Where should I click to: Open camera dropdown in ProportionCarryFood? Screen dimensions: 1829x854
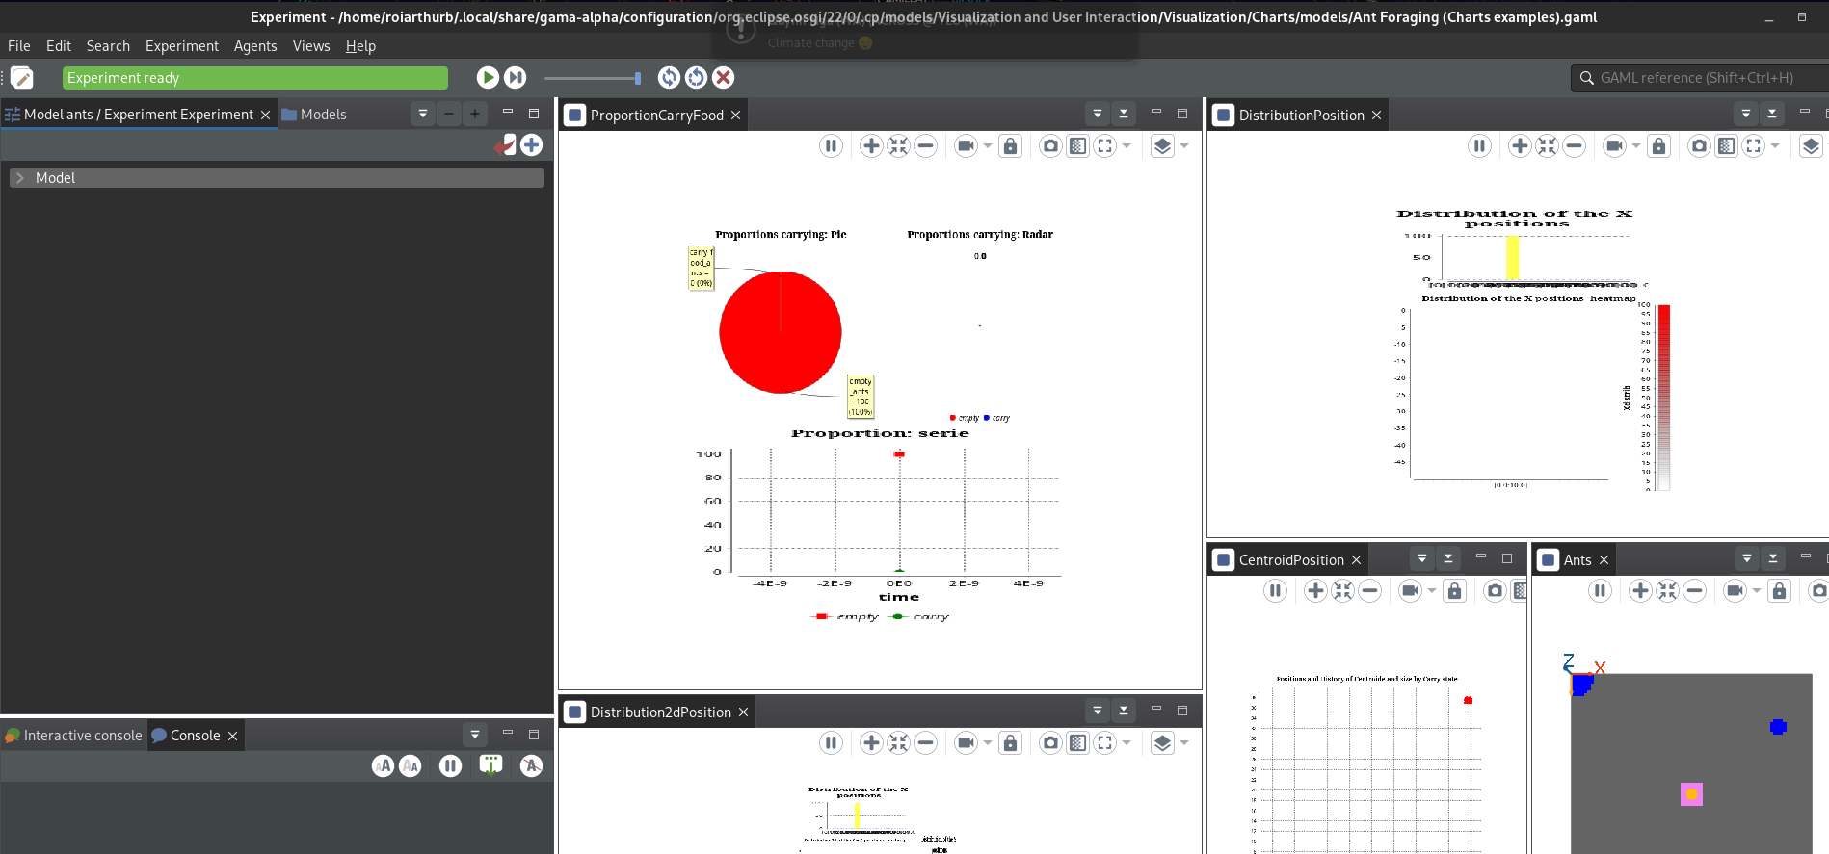[987, 146]
